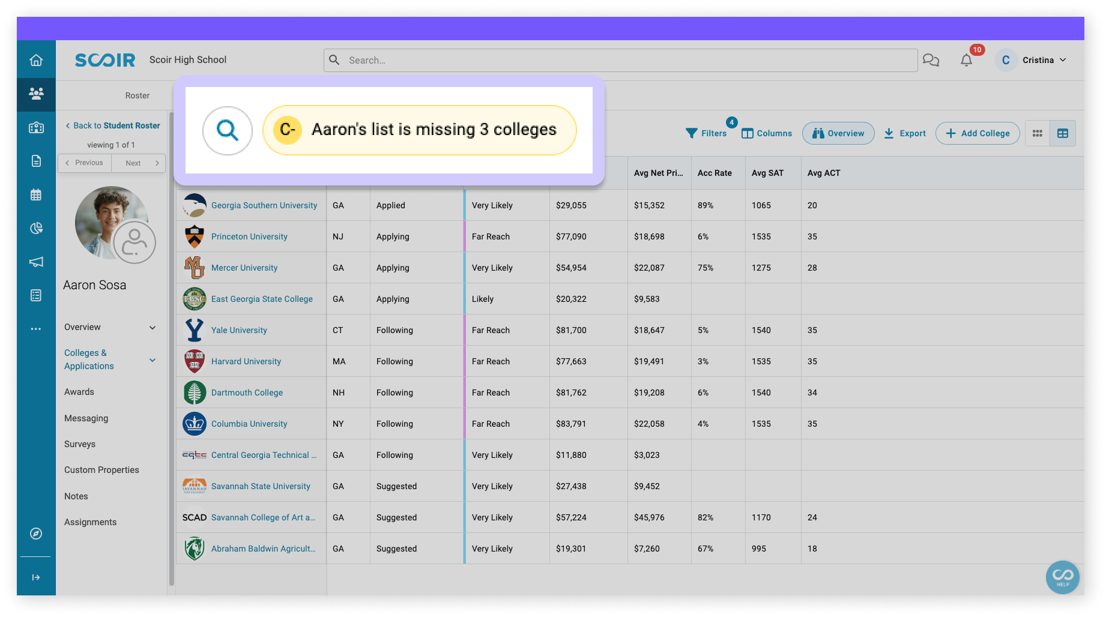Screen dimensions: 1106x617
Task: Open the Notes section
Action: click(76, 496)
